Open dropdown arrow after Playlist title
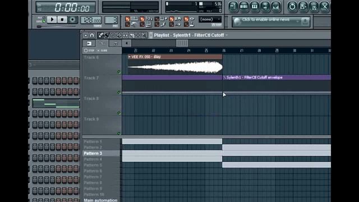 coord(227,35)
